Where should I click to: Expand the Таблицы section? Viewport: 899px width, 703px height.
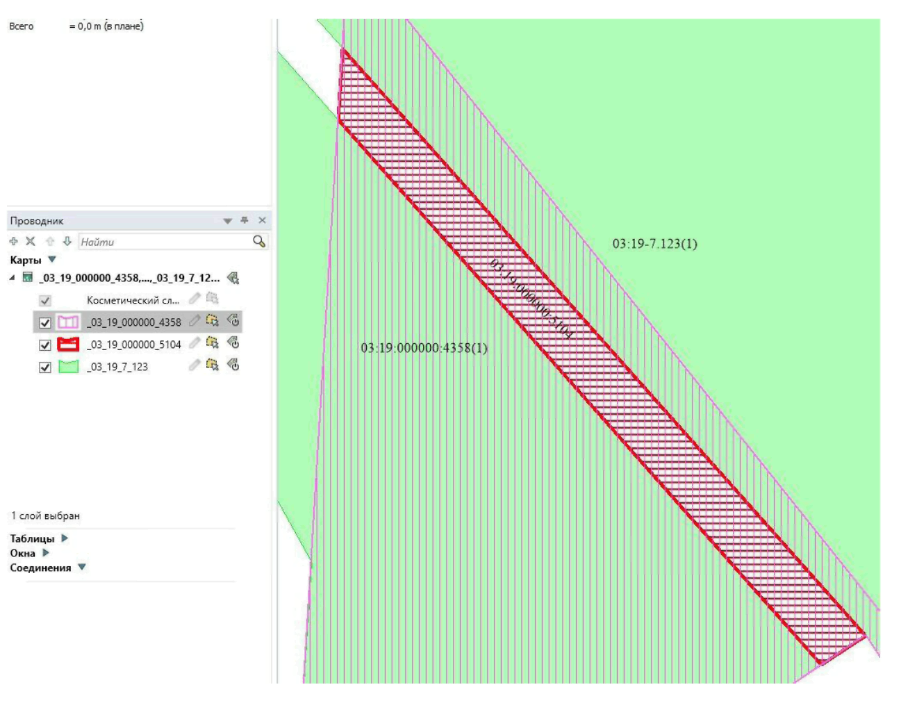pyautogui.click(x=65, y=538)
